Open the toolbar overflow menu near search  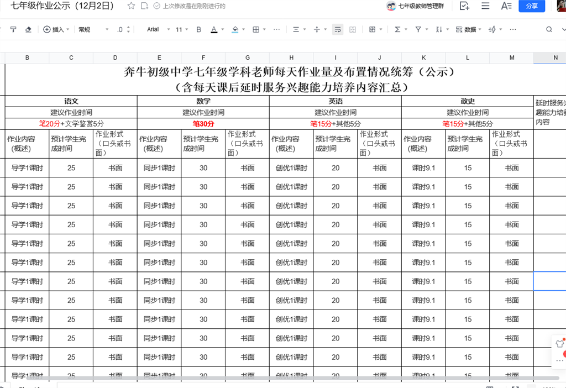513,30
